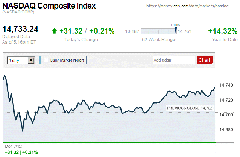Screen dimensions: 240x157
Task: Click the current index value 14,733.24
Action: 20,29
